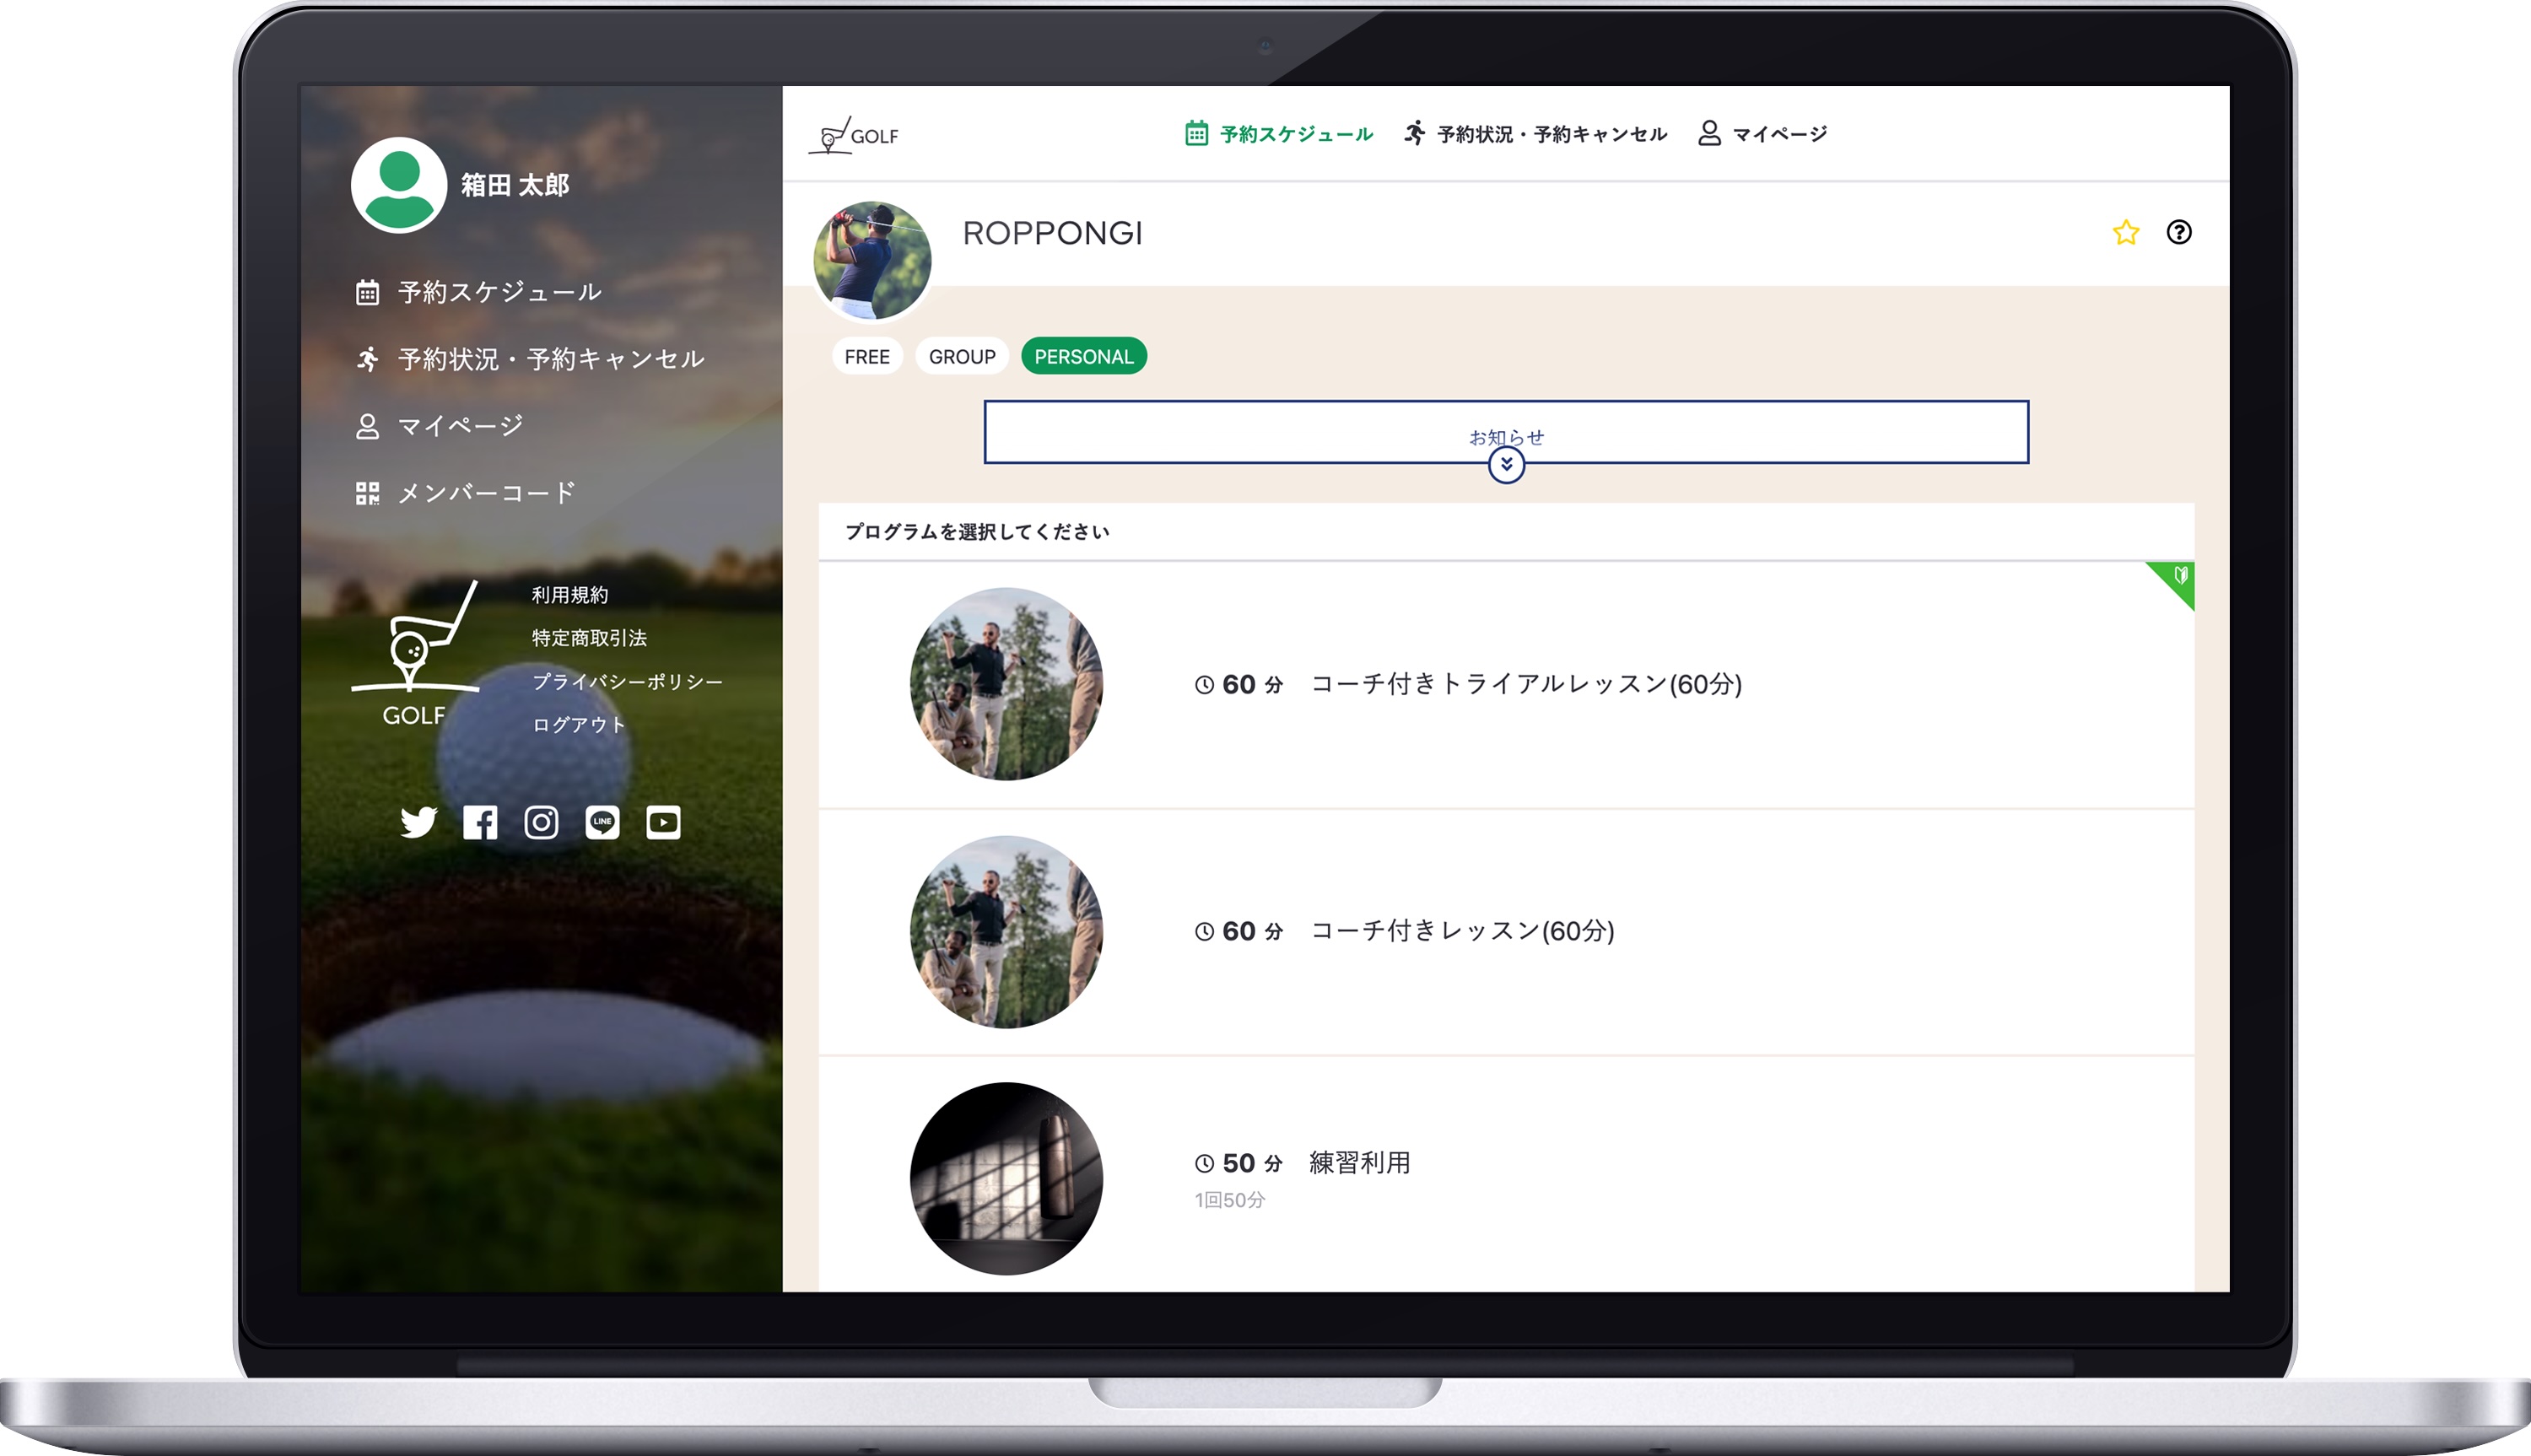The height and width of the screenshot is (1456, 2531).
Task: Go to 予約スケジュール in the sidebar
Action: pyautogui.click(x=479, y=292)
